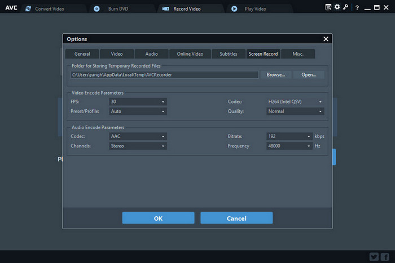The height and width of the screenshot is (263, 395).
Task: Click the 'Video Encode Parameters' group label
Action: pos(98,93)
